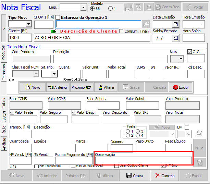The width and height of the screenshot is (210, 184).
Task: Toggle the O.C. checkbox
Action: point(190,52)
